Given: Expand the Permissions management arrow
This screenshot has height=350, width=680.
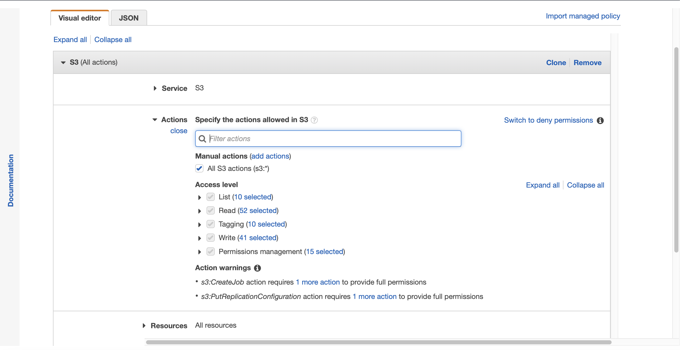Looking at the screenshot, I should 199,252.
